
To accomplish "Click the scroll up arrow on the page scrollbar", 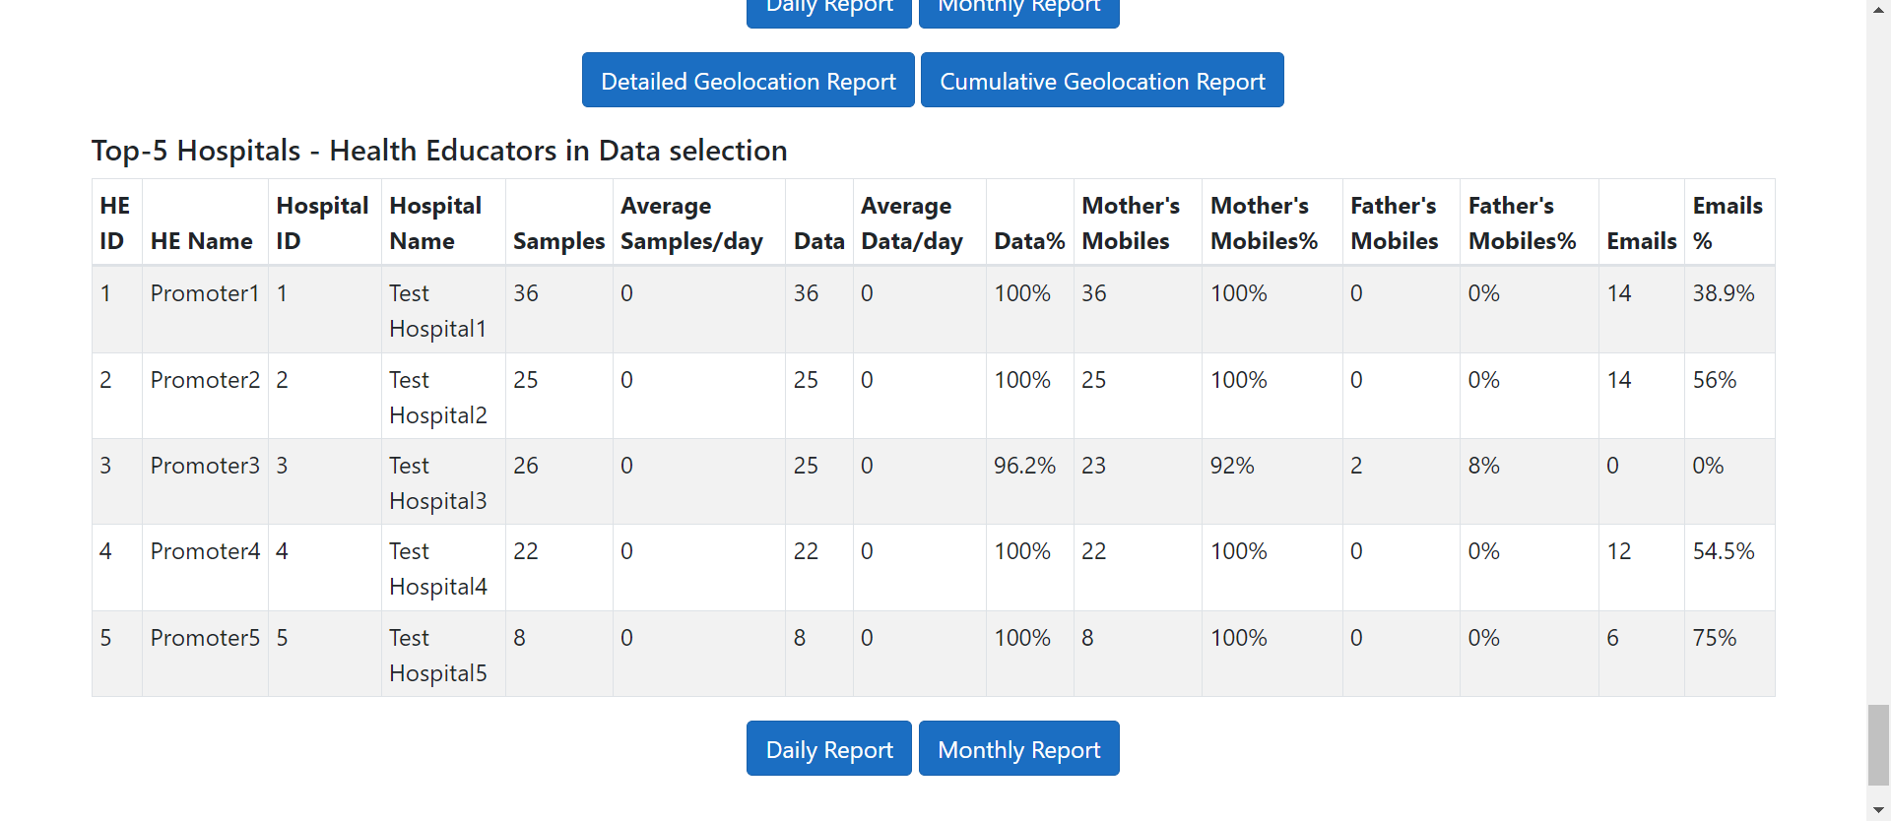I will pyautogui.click(x=1878, y=8).
